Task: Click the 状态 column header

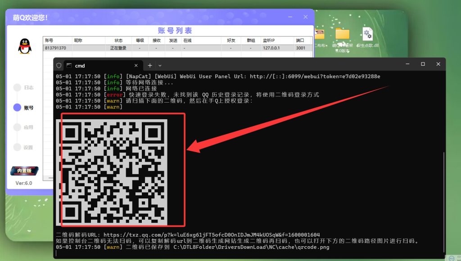Action: [118, 40]
